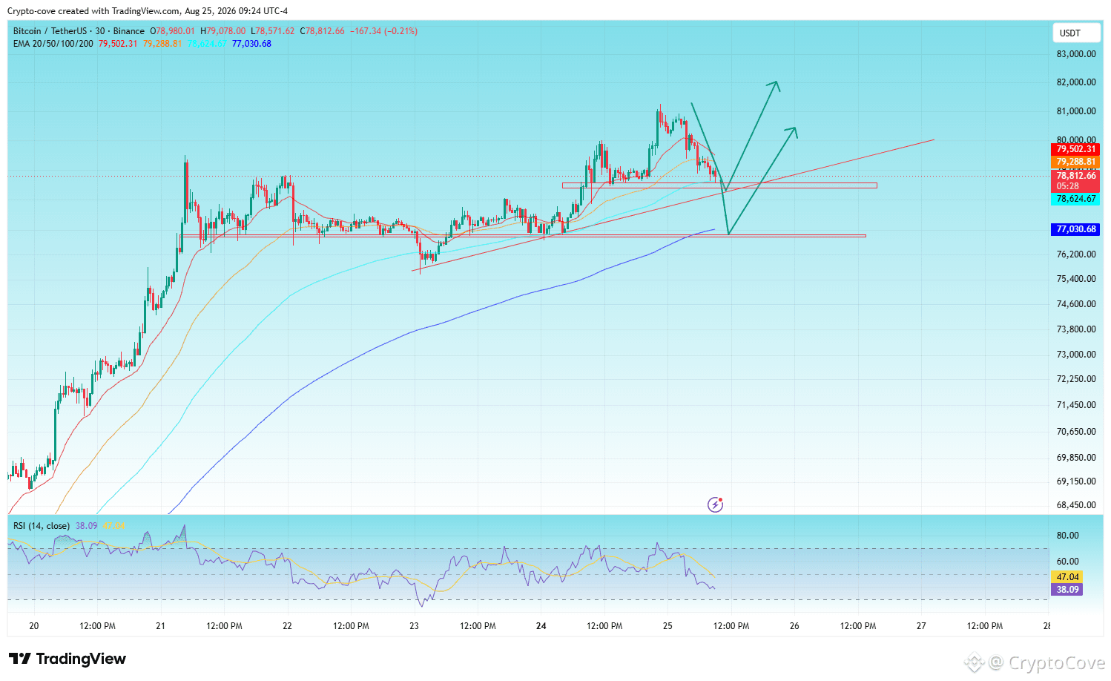Click the orange 79,288.81 price axis tag

pyautogui.click(x=1076, y=162)
